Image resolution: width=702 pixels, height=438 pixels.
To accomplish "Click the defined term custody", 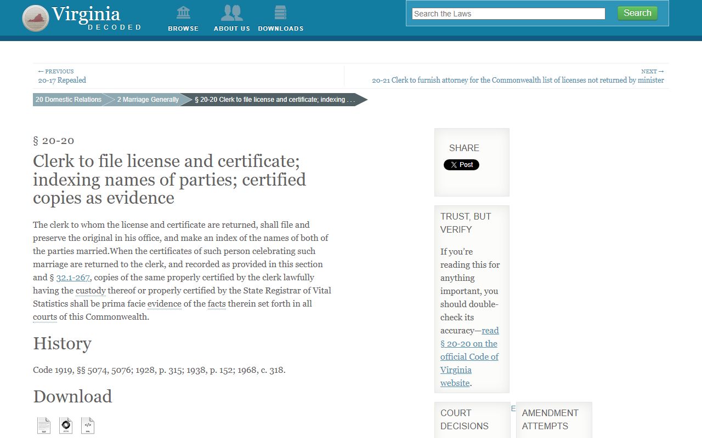I will click(x=90, y=291).
